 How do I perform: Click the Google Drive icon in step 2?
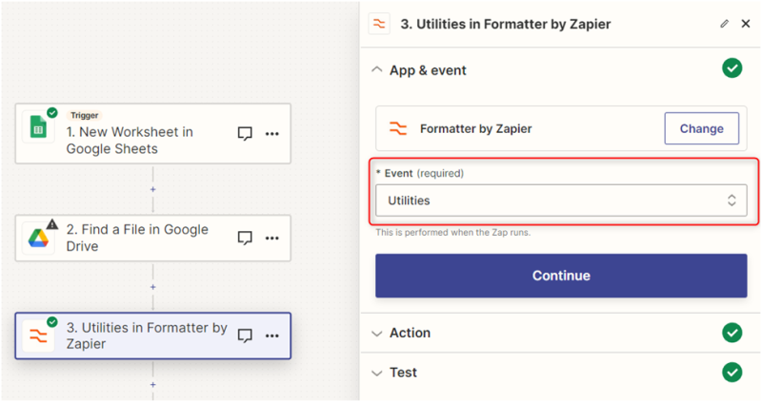[40, 239]
